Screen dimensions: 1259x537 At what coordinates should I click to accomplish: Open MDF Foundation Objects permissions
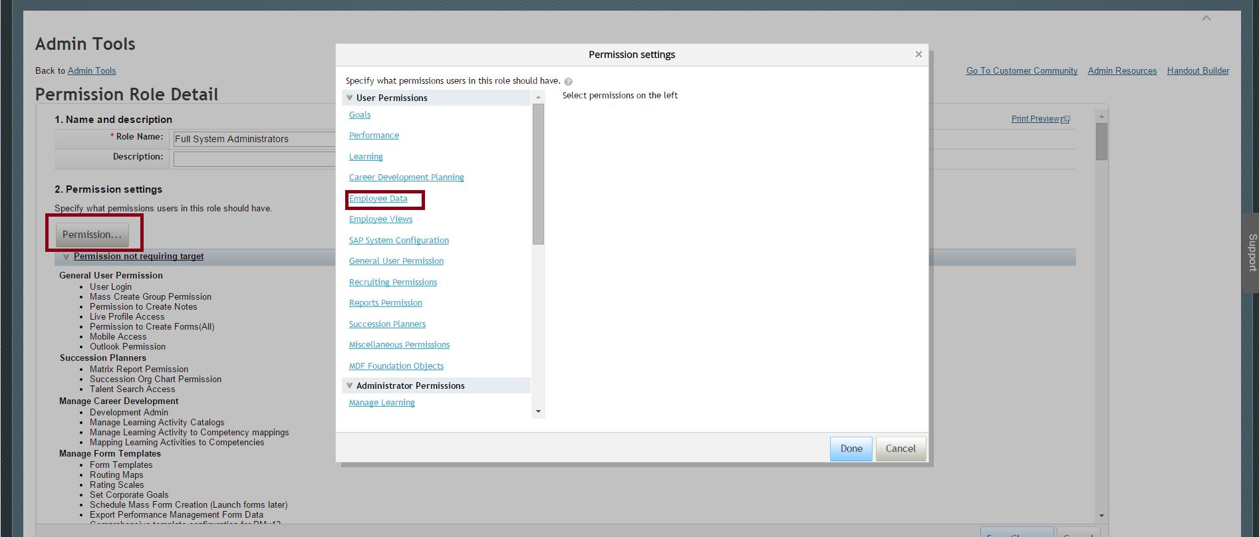396,366
